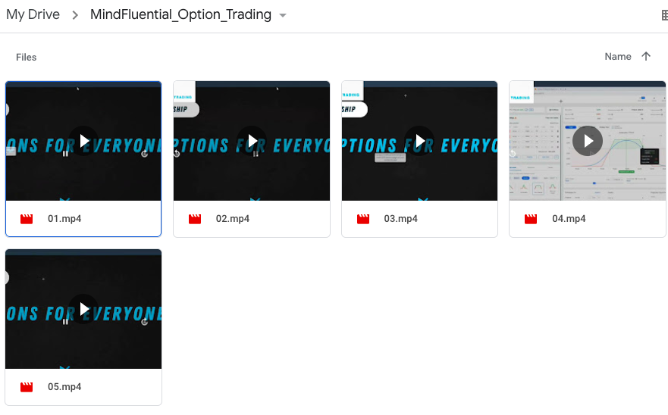Open the Name sort options

point(617,56)
